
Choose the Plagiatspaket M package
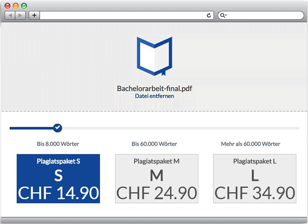tap(157, 178)
